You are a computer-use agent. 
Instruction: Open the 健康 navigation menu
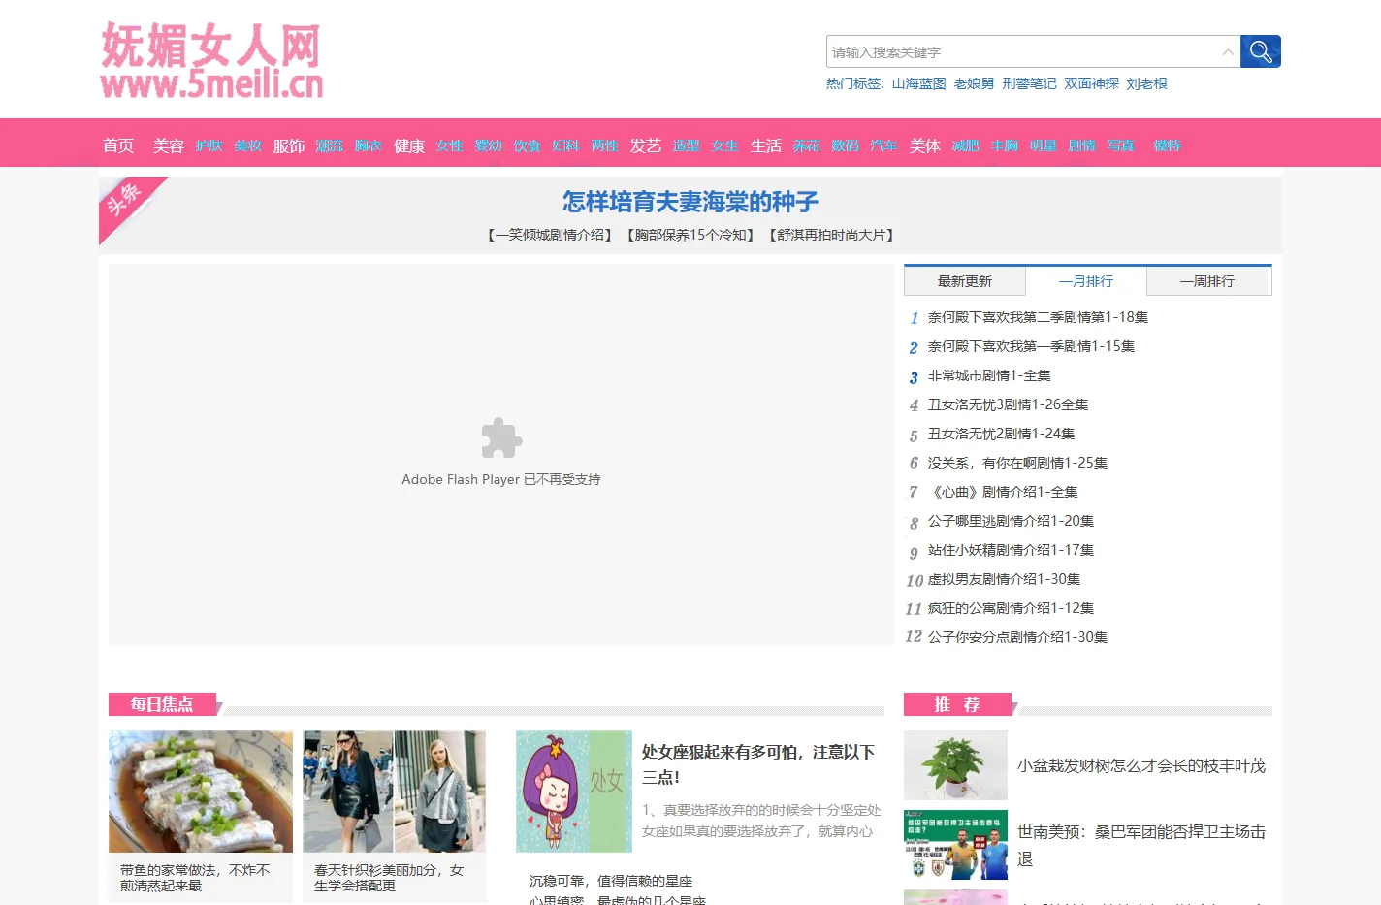point(409,145)
